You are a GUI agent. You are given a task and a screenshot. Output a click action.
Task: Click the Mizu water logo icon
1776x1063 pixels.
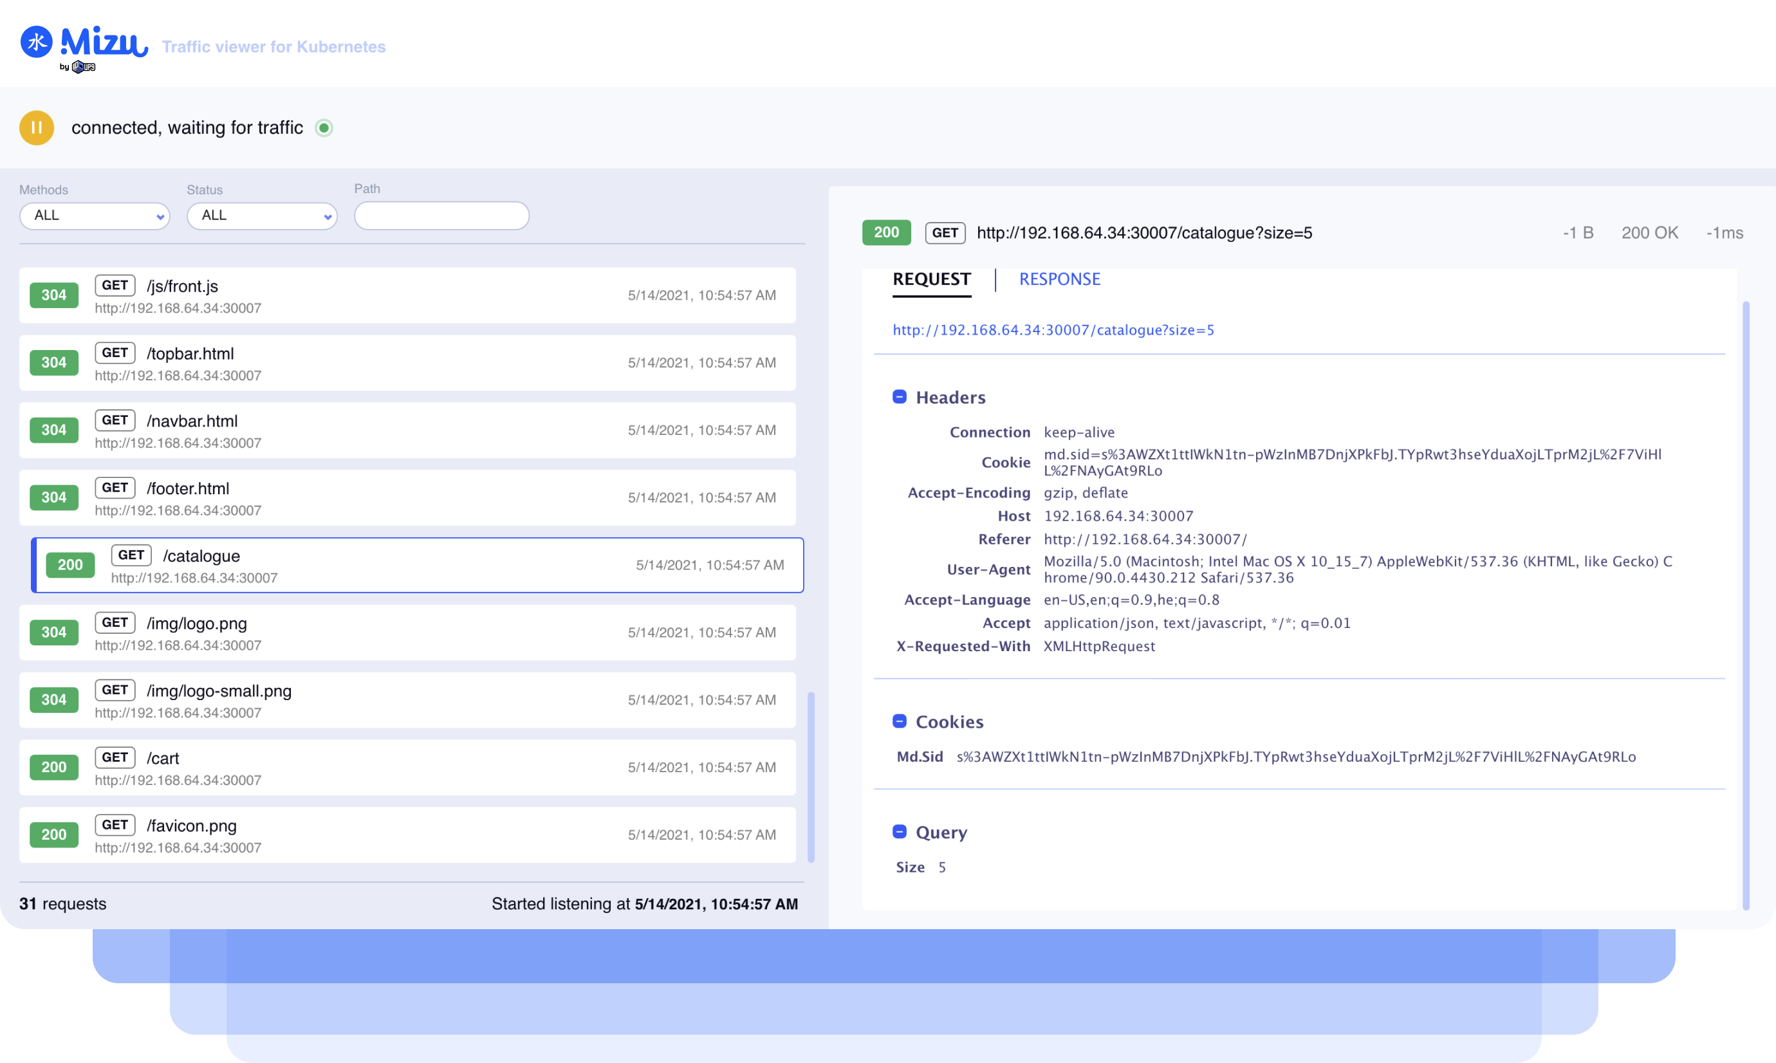coord(37,42)
